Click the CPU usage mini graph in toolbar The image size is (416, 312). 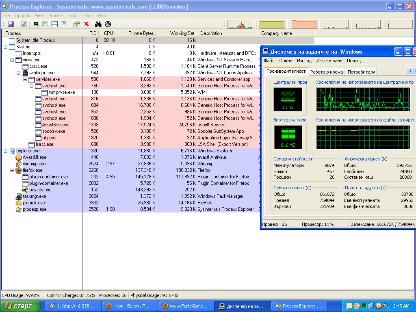coord(240,24)
